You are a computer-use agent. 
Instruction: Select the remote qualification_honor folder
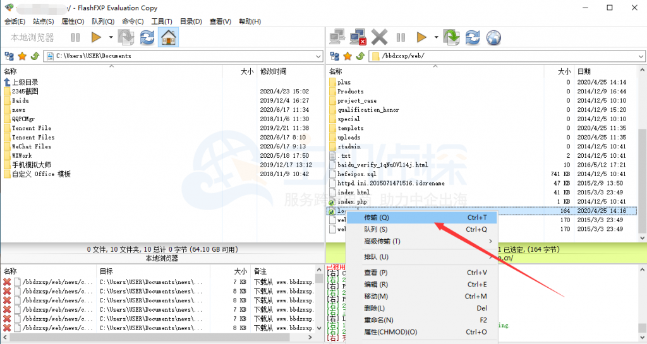tap(368, 110)
